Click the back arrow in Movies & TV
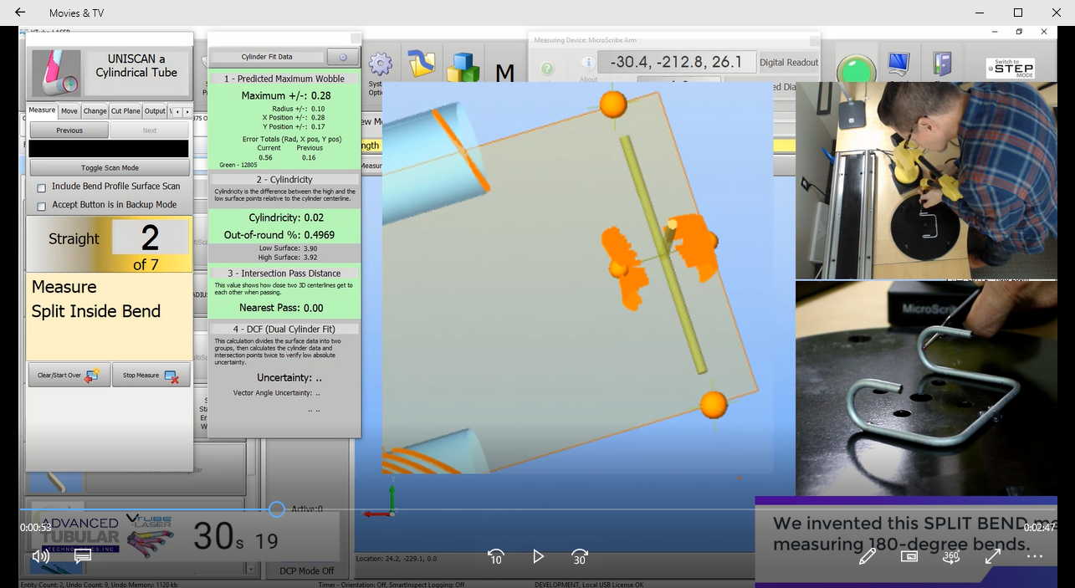Viewport: 1075px width, 588px height. pyautogui.click(x=20, y=13)
